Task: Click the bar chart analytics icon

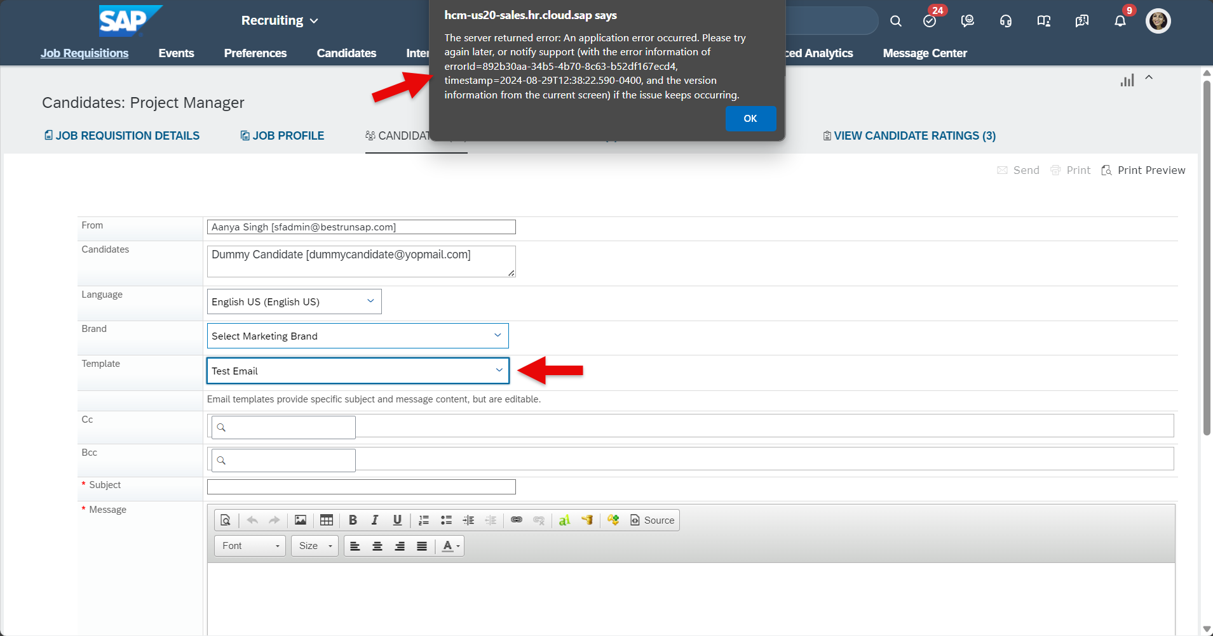Action: coord(1127,81)
